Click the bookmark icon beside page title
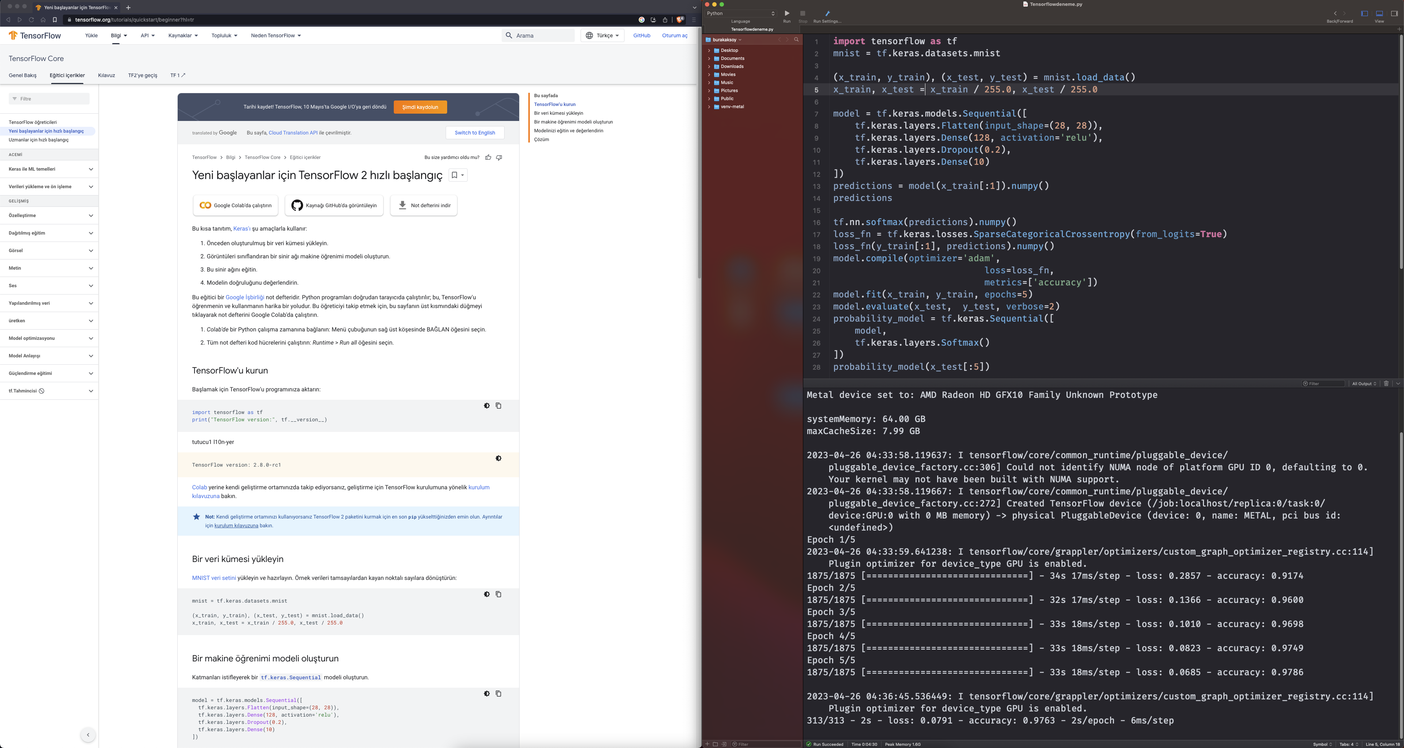Screen dimensions: 1404x748 point(454,175)
